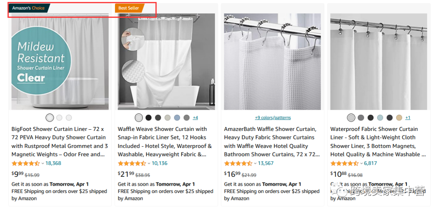Open rating dropdown chevron beside 10,136
Viewport: 439px width, 210px height.
pyautogui.click(x=149, y=163)
